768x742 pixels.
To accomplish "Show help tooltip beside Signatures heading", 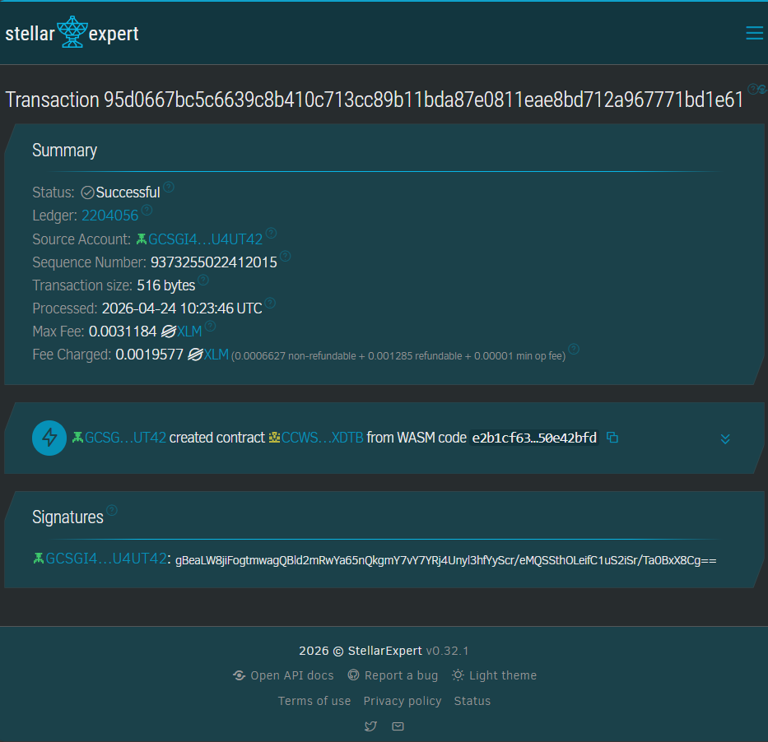I will [x=112, y=511].
